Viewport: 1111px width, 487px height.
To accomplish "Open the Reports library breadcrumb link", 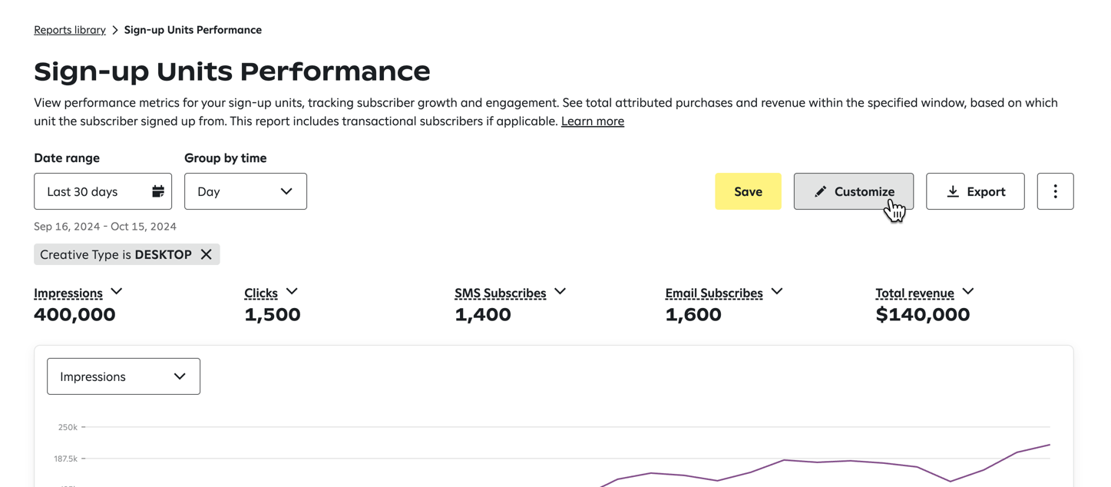I will pos(70,30).
